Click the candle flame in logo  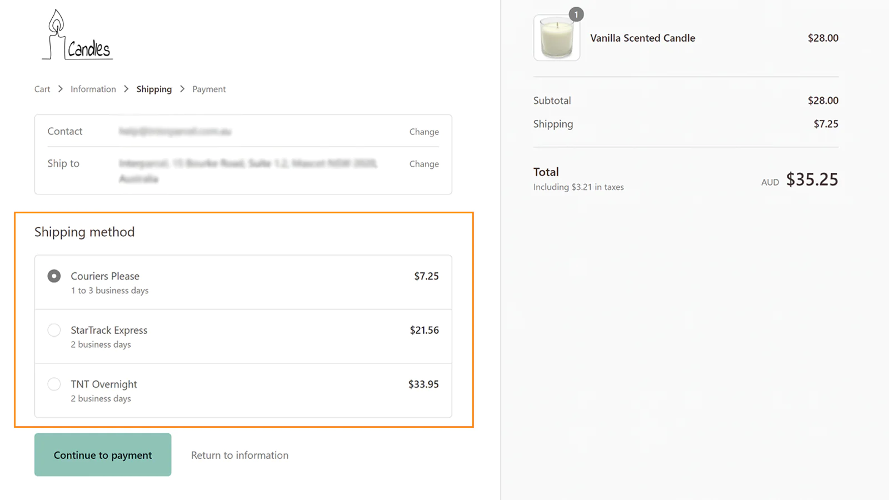[56, 22]
